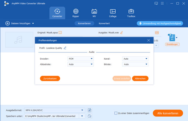
Task: Expand the Speichern unter path dropdown
Action: pos(82,116)
